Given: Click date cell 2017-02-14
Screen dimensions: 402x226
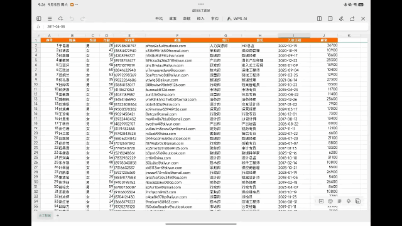Looking at the screenshot, I should pos(294,163).
